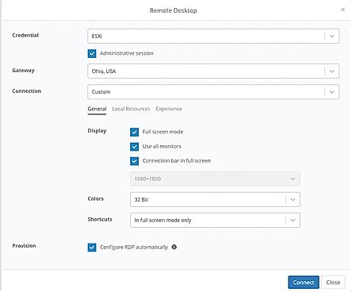Click the chevron arrow in Credential field
The height and width of the screenshot is (292, 352).
pos(332,36)
